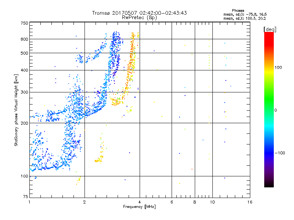Click the colorbar label '0'

pyautogui.click(x=276, y=110)
